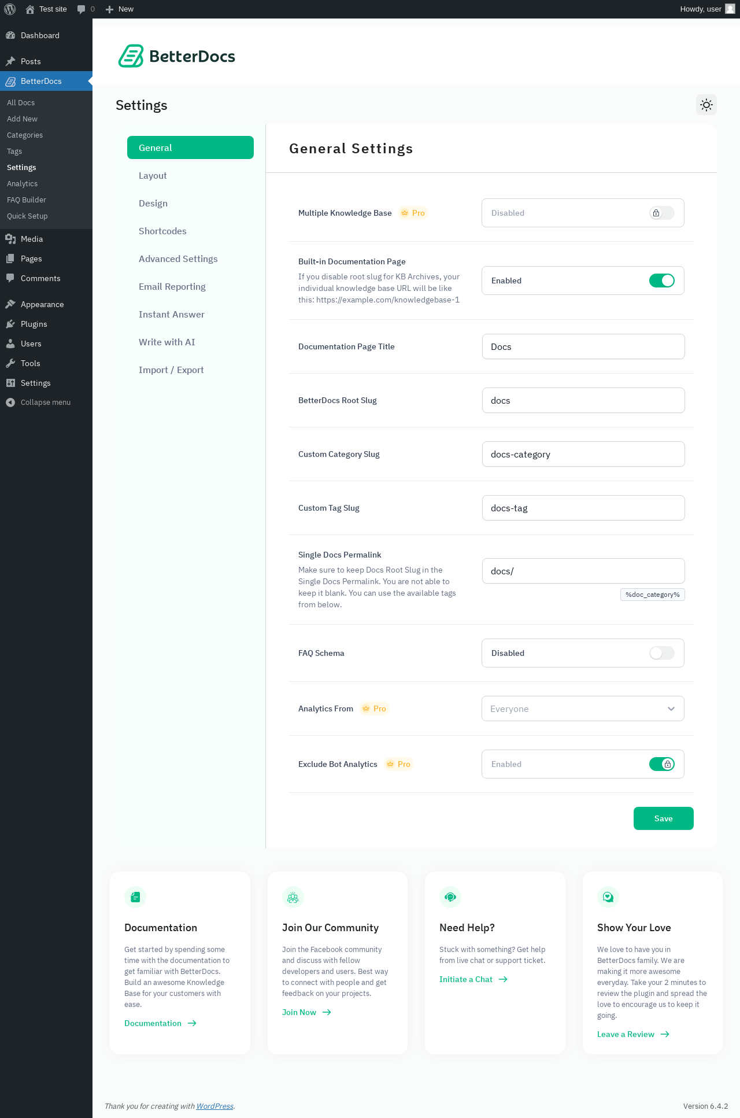Toggle dark mode with the sun icon
The height and width of the screenshot is (1118, 740).
coord(706,105)
